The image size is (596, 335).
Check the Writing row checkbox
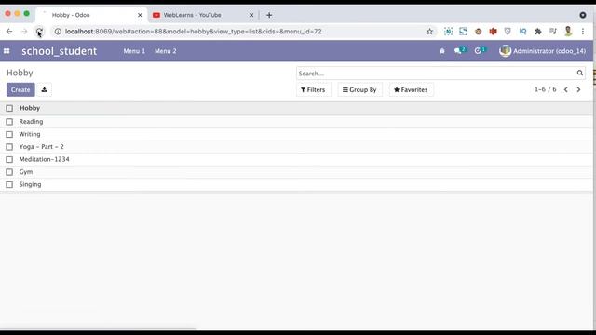click(x=9, y=134)
